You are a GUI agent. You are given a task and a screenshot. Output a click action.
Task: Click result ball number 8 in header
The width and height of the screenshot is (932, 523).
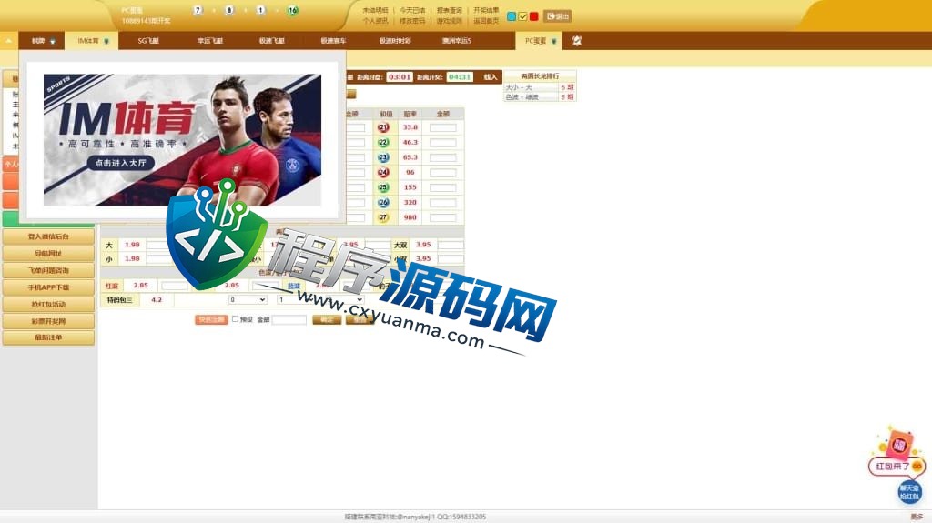pyautogui.click(x=229, y=10)
